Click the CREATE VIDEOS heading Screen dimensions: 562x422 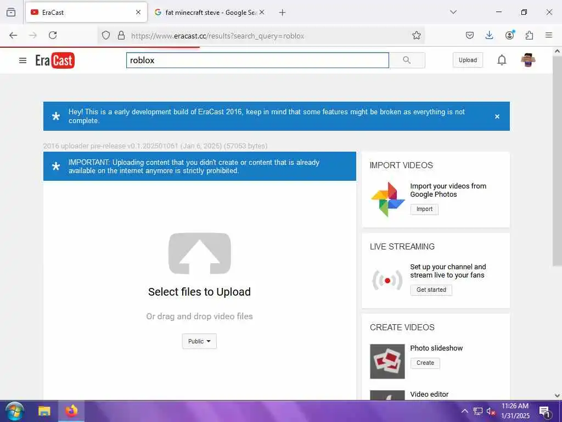[x=402, y=327]
